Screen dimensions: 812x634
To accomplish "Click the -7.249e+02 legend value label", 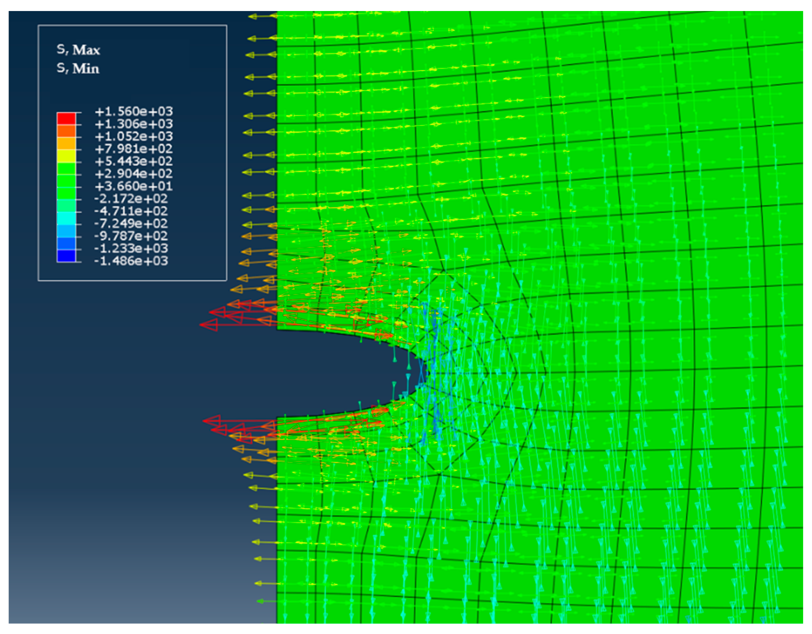I will pyautogui.click(x=131, y=224).
